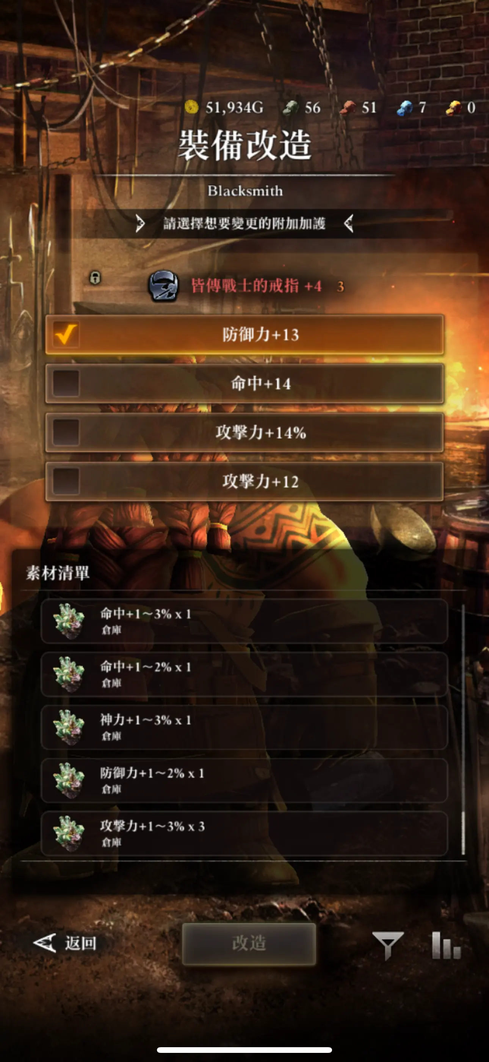The width and height of the screenshot is (489, 1062).
Task: Tap the red ore material icon
Action: pos(348,107)
